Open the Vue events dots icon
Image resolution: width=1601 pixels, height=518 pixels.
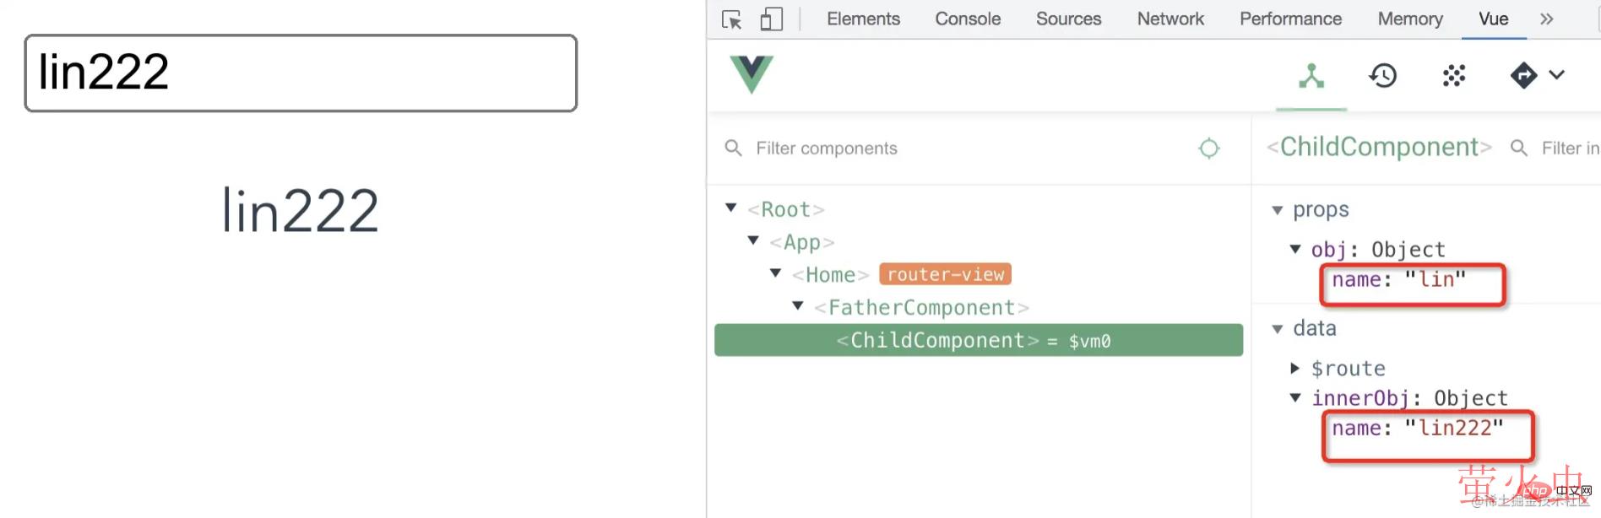point(1453,76)
